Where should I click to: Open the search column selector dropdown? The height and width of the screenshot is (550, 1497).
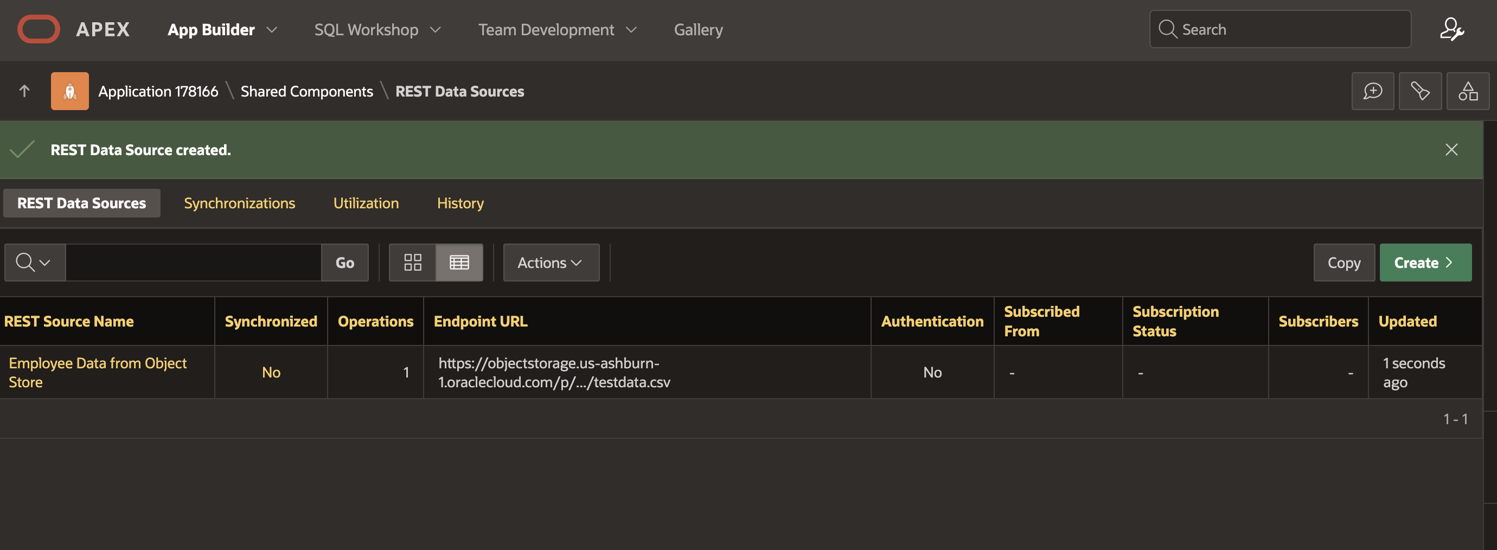tap(34, 263)
